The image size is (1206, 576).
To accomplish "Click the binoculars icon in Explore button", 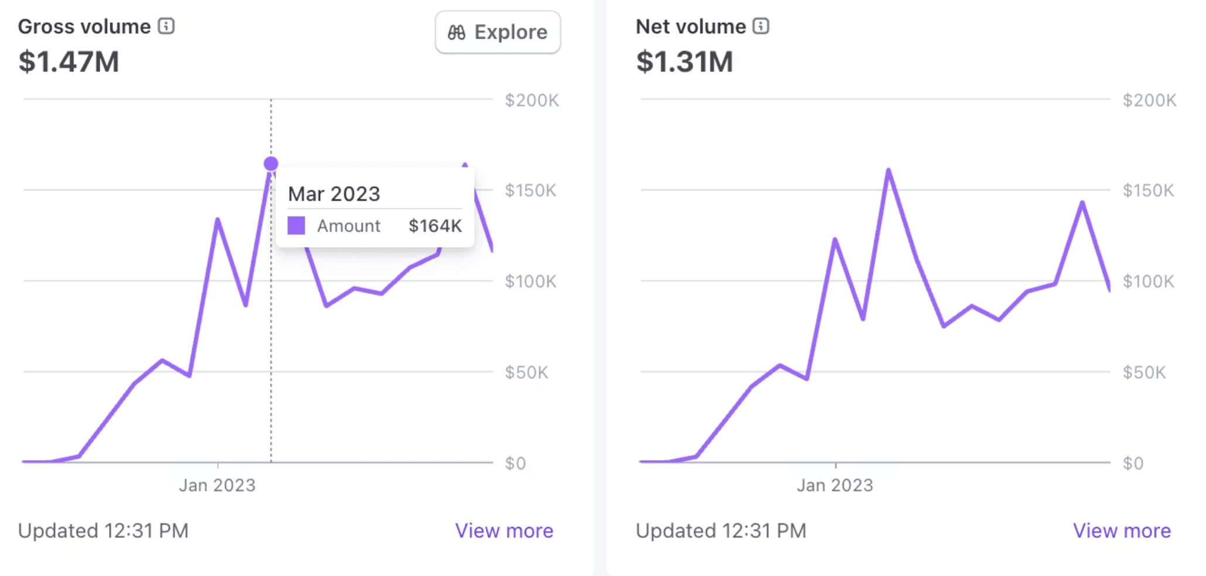I will point(456,33).
